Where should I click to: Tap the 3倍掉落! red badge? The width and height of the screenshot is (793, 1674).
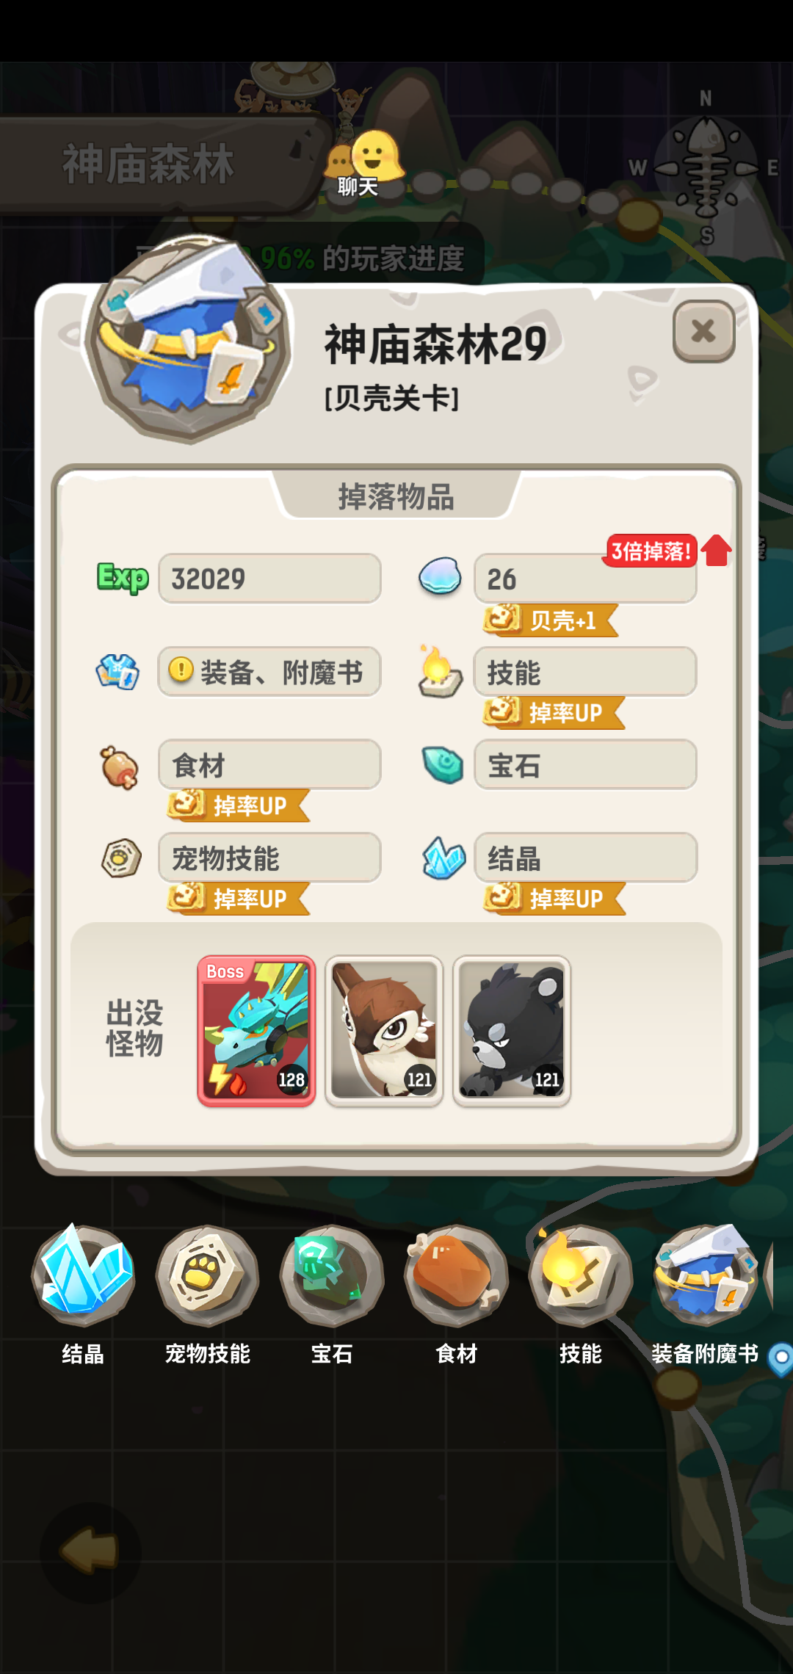point(650,551)
